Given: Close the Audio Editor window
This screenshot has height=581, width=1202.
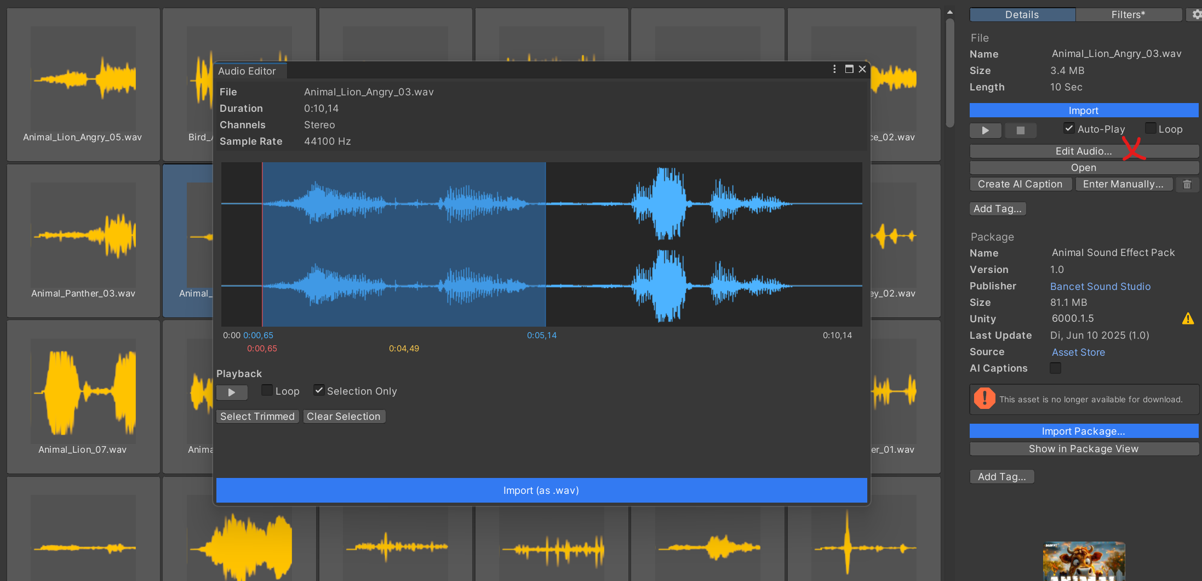Looking at the screenshot, I should coord(862,69).
